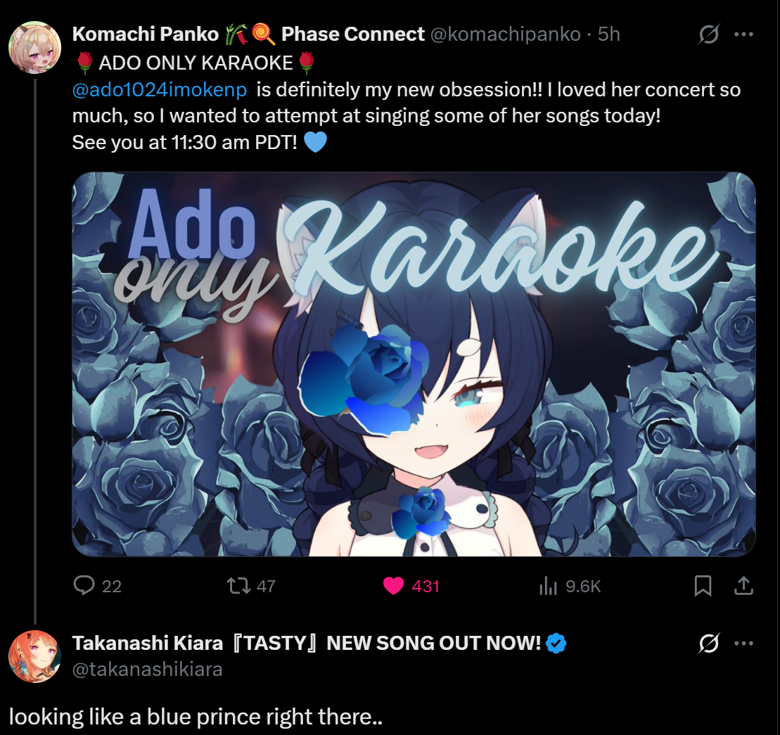The image size is (780, 735).
Task: Repost Komachi Panko's karaoke tweet
Action: (238, 585)
